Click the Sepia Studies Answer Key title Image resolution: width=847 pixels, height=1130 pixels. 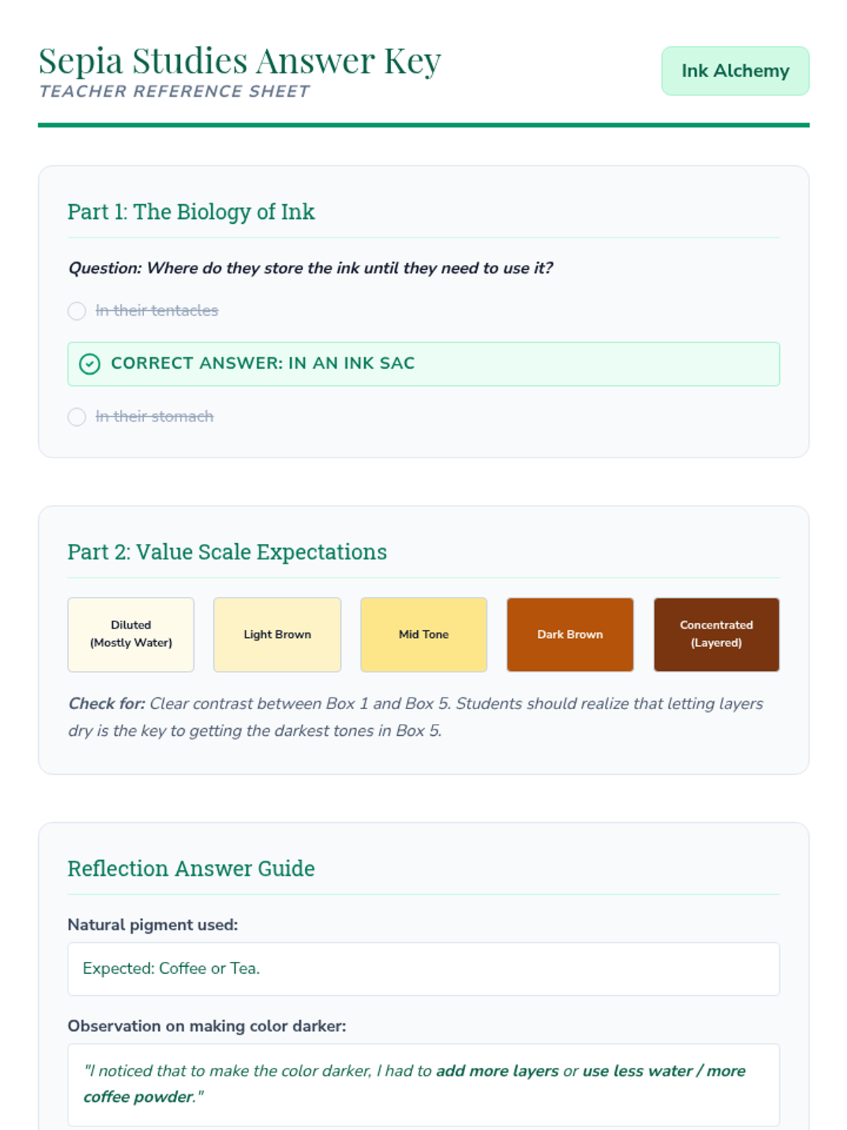point(240,61)
